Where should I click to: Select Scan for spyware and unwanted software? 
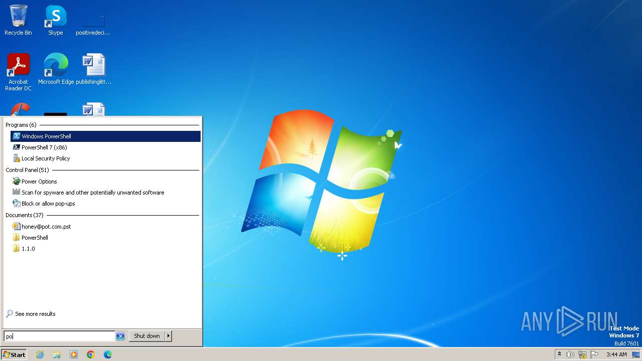(105, 193)
